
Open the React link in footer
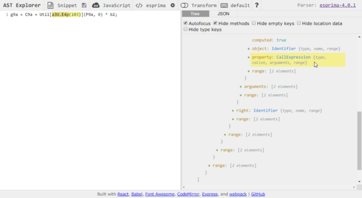pos(123,194)
